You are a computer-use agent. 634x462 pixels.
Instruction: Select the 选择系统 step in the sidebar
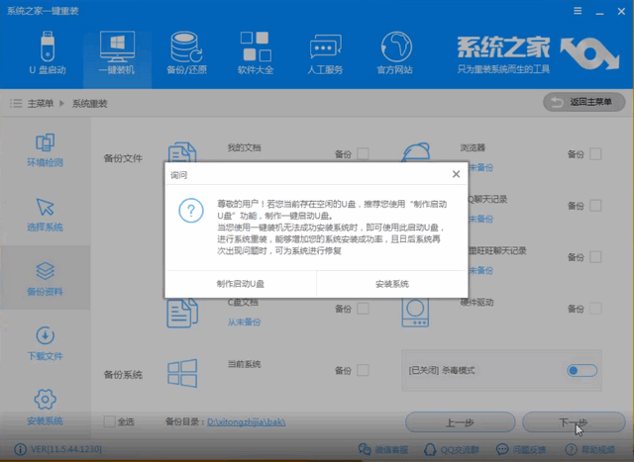click(x=45, y=215)
